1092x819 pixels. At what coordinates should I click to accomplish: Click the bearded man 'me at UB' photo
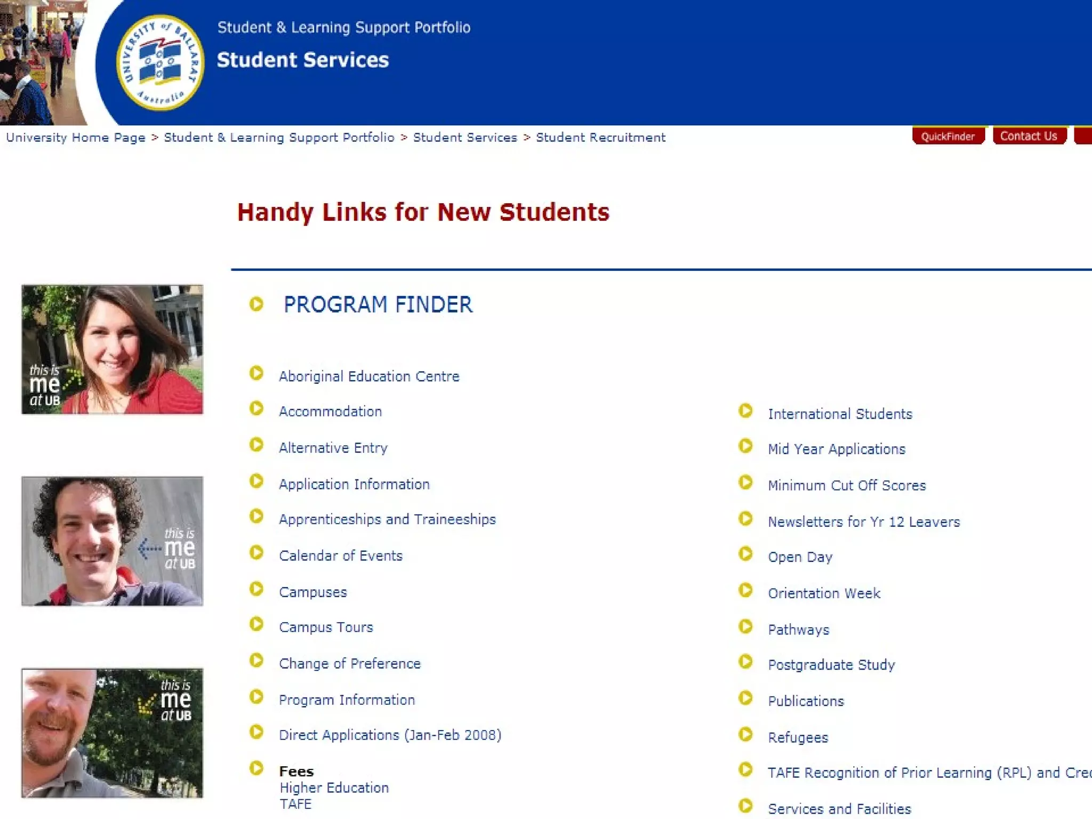coord(112,733)
